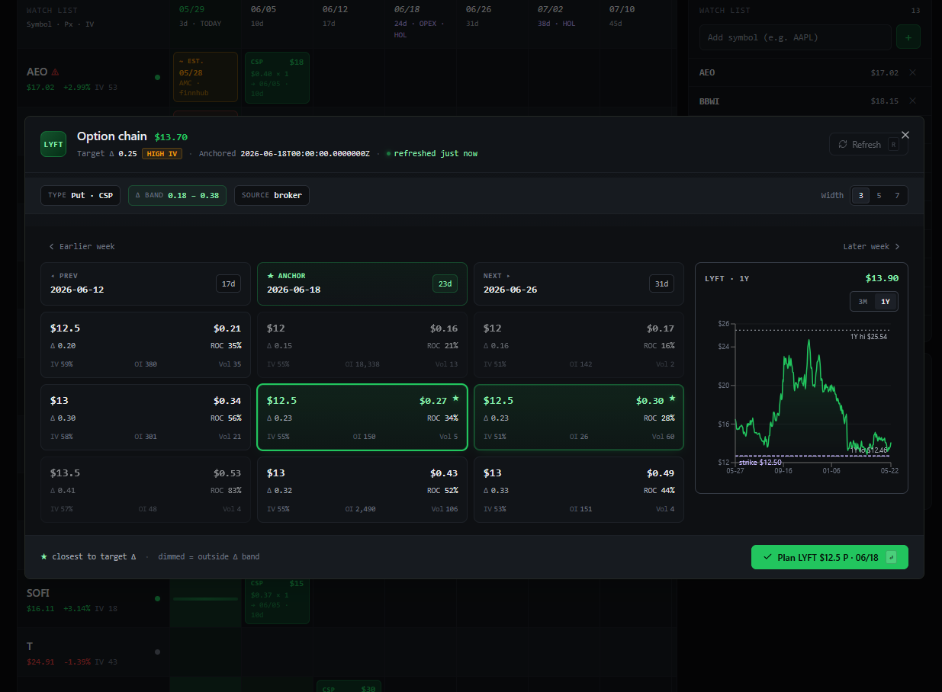Click Plan LYFT $12.5 P 06/18 button
The image size is (942, 692).
click(x=830, y=557)
